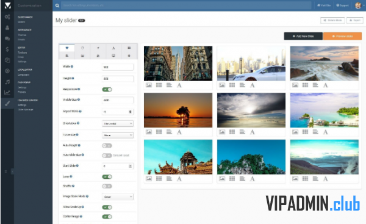Click the image icon under the white car slide
This screenshot has width=366, height=224.
click(222, 85)
